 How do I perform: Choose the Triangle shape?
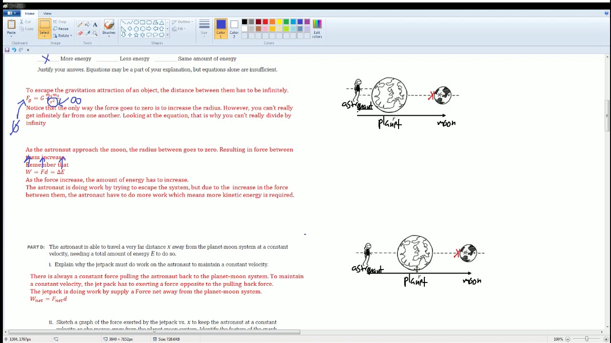(x=161, y=22)
